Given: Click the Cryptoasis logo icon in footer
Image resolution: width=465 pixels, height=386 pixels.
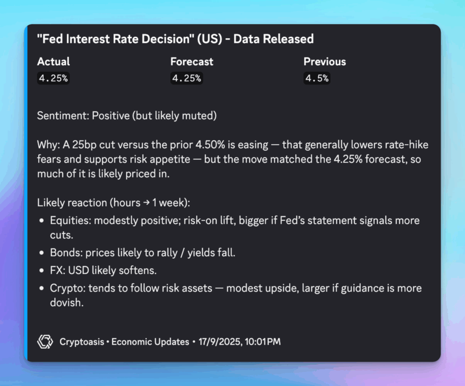Looking at the screenshot, I should [45, 341].
